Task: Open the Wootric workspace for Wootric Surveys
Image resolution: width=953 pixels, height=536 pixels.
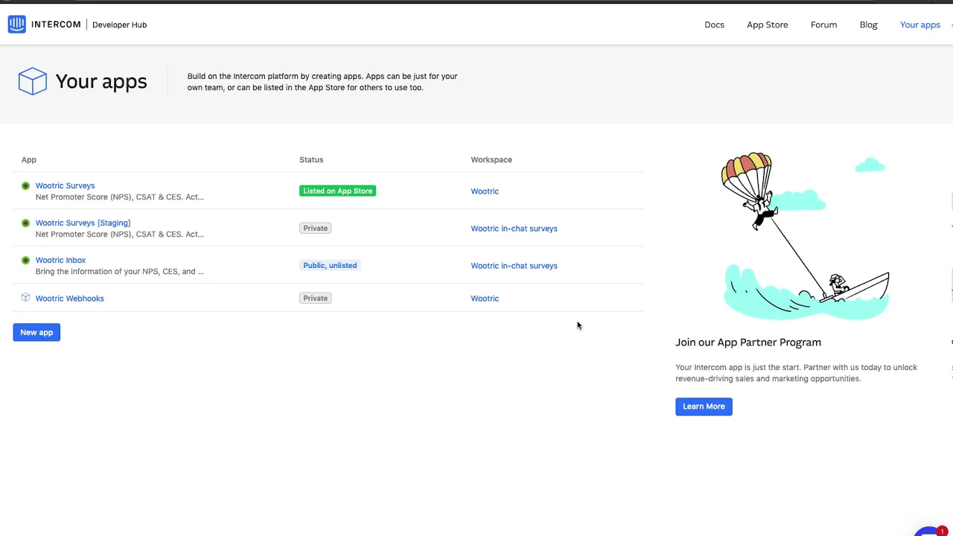Action: coord(485,191)
